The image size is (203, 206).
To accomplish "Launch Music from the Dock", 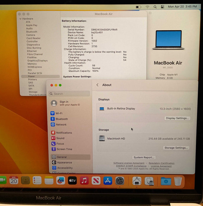I will [x=84, y=181].
